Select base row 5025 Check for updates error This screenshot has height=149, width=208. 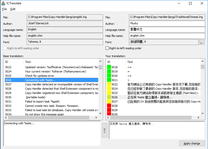coord(51,76)
